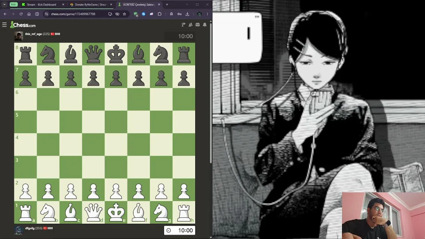425x239 pixels.
Task: Open Chess.com messages envelope icon
Action: point(198,25)
